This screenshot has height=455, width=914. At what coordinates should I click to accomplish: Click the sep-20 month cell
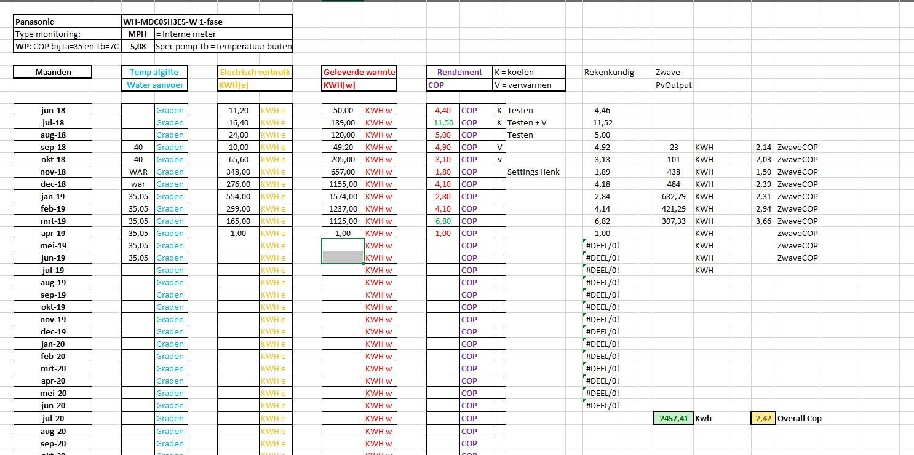click(53, 443)
